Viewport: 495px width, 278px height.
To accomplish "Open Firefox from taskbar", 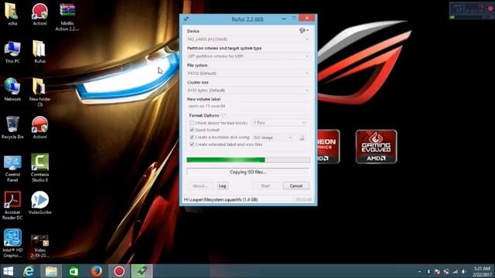I will pos(96,271).
